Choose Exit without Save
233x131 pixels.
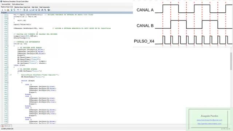18,4
